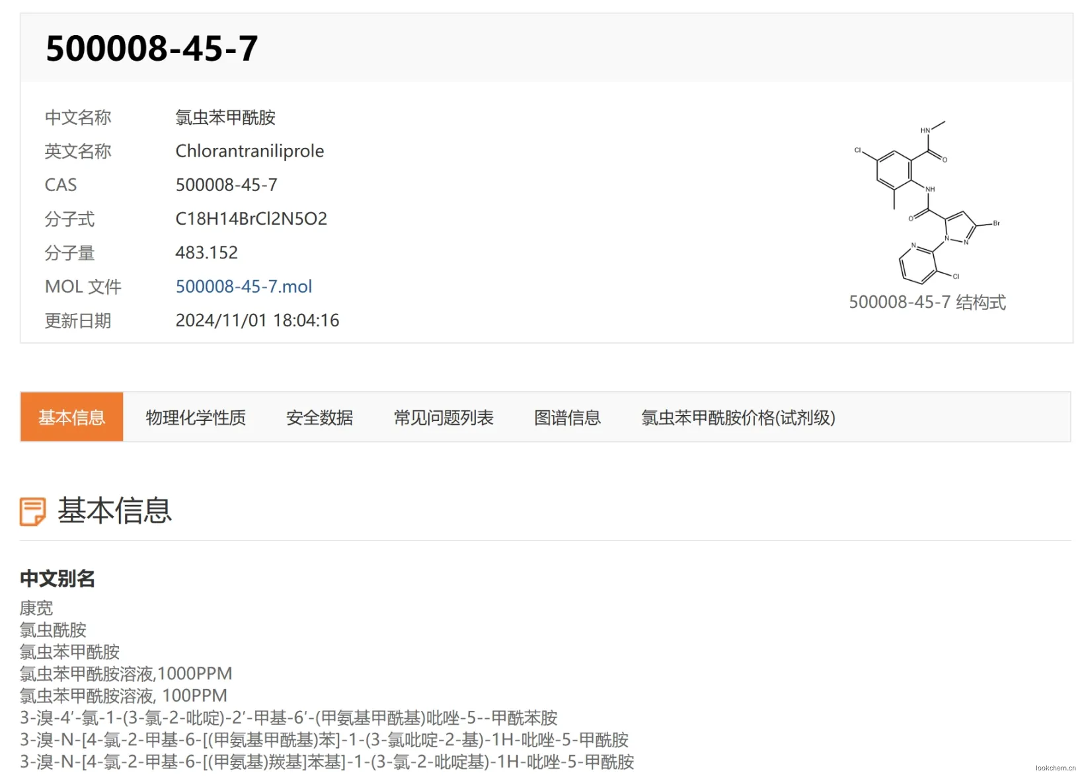Show the 图谱信息 tab

point(567,418)
